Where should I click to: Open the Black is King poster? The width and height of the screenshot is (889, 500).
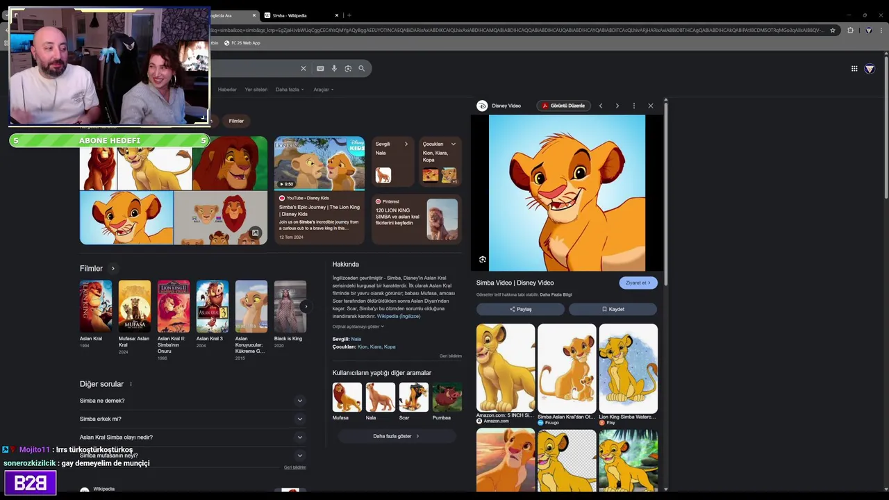tap(290, 306)
